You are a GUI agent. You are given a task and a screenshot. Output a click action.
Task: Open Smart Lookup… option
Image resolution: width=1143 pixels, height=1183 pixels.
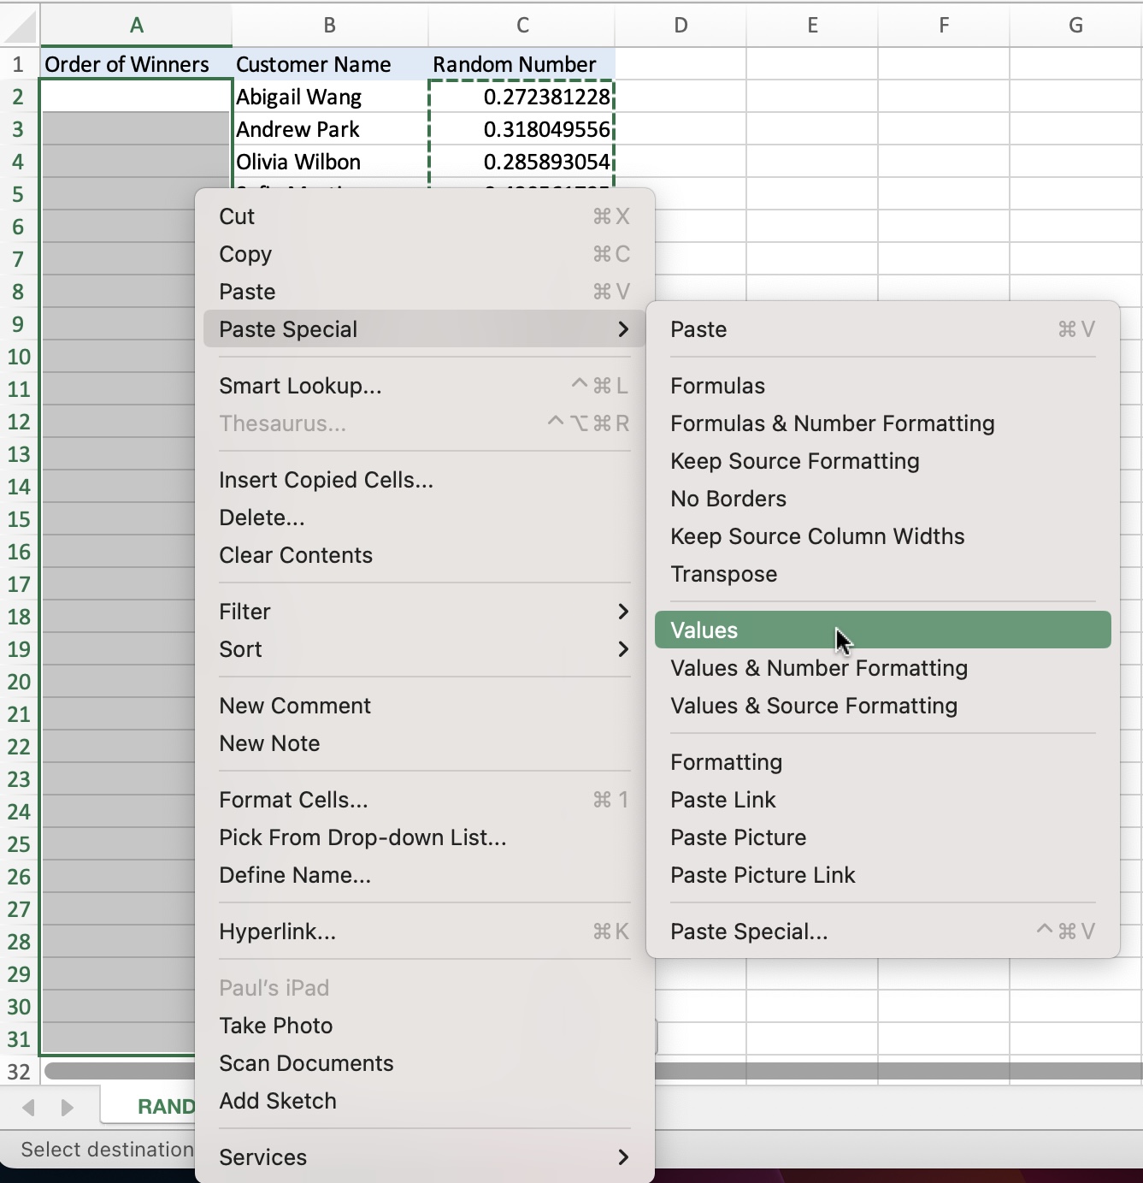coord(425,386)
